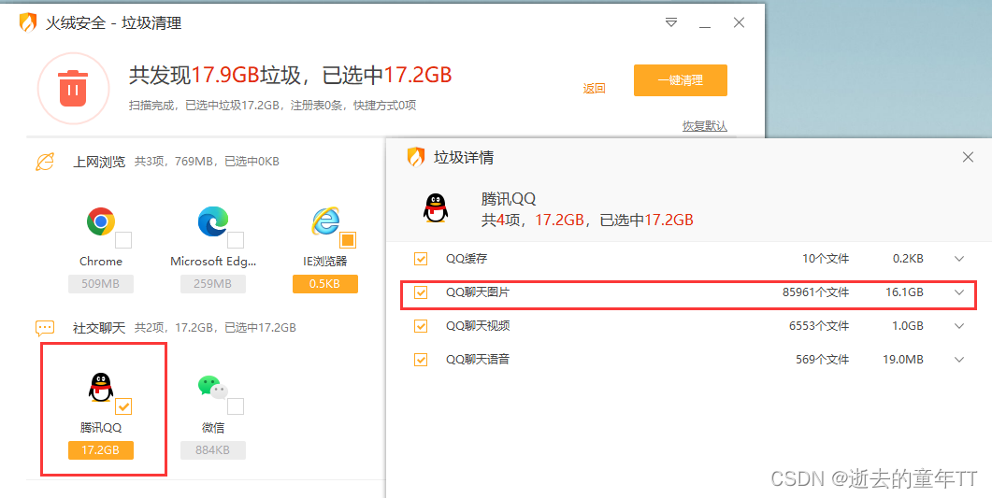Expand the QQ聊天视频 row chevron

pos(959,326)
